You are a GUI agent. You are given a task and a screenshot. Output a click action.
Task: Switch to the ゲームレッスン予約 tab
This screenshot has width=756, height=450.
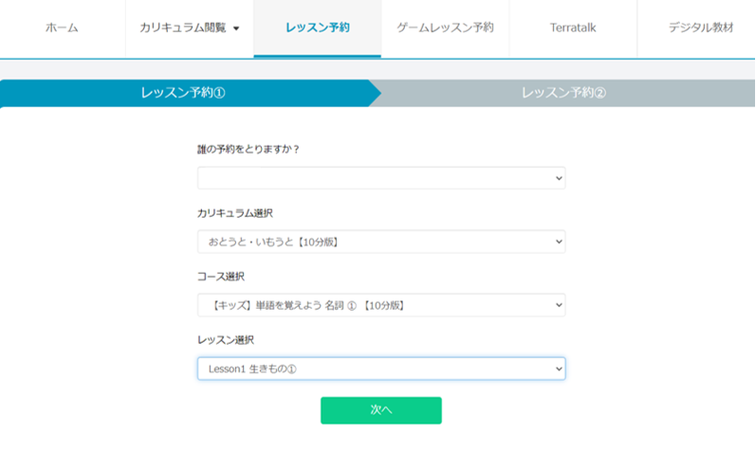coord(445,28)
